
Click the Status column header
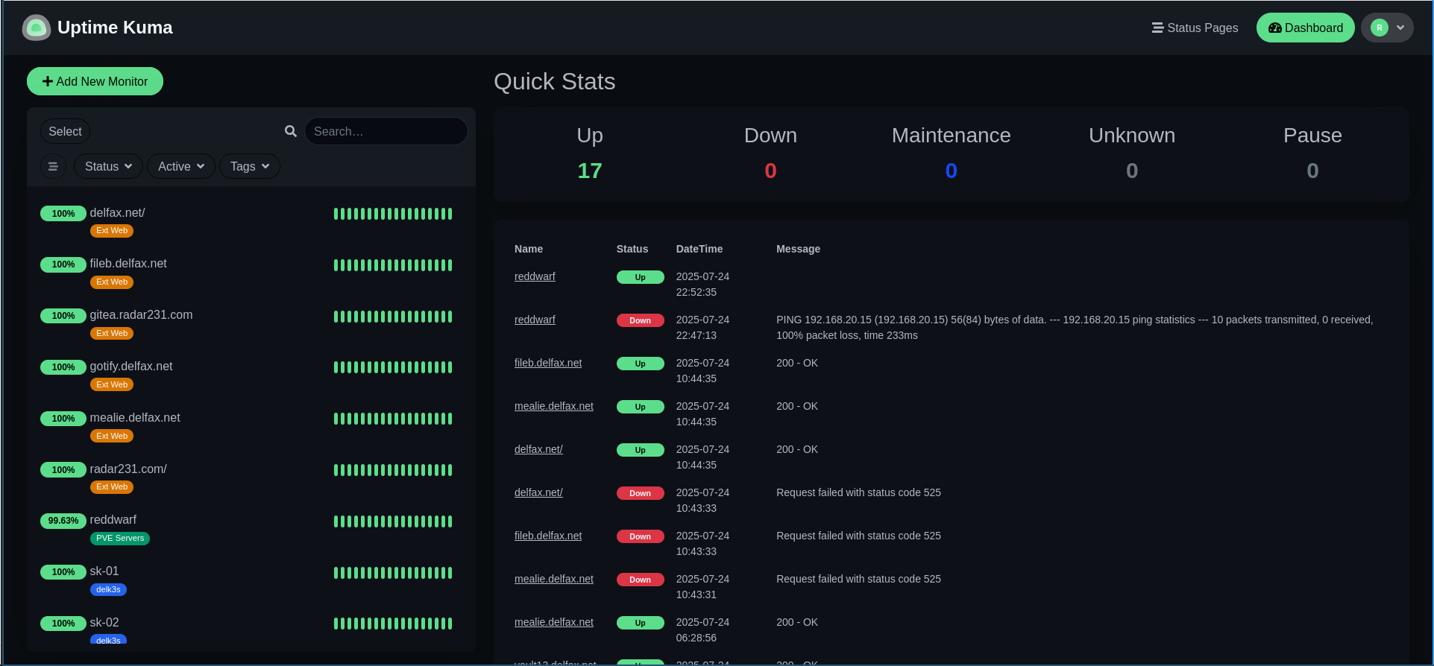pyautogui.click(x=632, y=249)
